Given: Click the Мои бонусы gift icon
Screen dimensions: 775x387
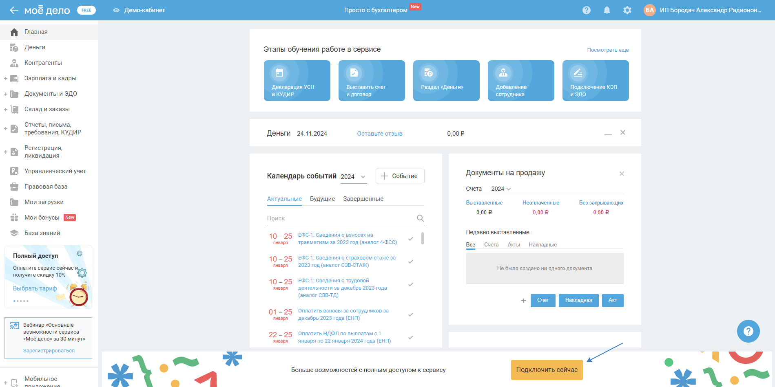Looking at the screenshot, I should (14, 218).
